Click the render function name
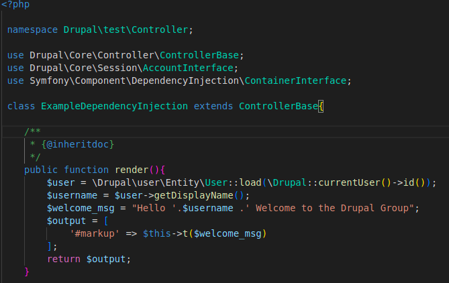The image size is (449, 283). click(132, 170)
